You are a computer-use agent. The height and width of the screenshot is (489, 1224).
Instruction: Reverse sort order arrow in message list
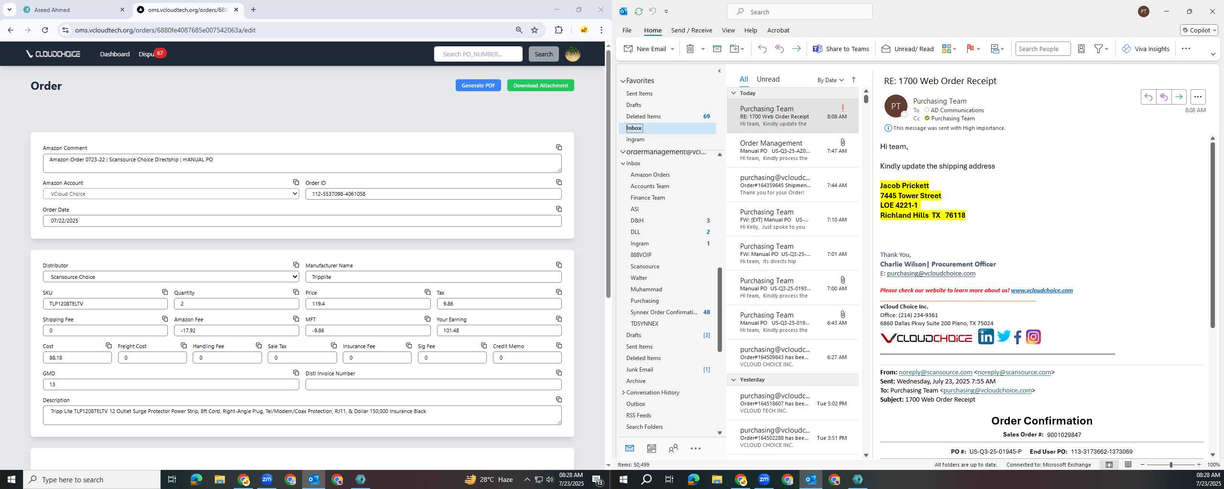click(853, 80)
